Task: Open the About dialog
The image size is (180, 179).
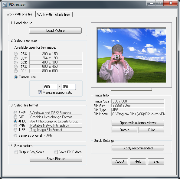Action: tap(120, 161)
